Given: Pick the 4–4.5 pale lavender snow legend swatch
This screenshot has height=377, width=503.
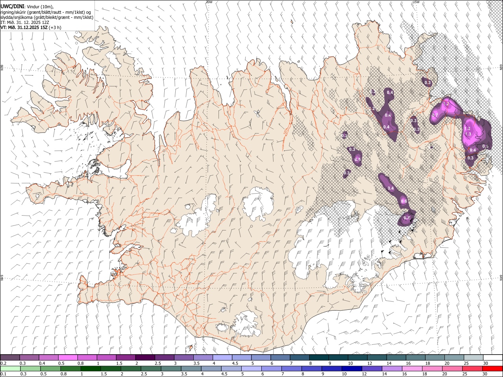Looking at the screenshot, I should [x=222, y=358].
